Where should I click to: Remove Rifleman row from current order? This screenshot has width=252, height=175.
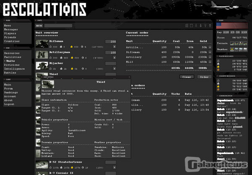click(210, 52)
